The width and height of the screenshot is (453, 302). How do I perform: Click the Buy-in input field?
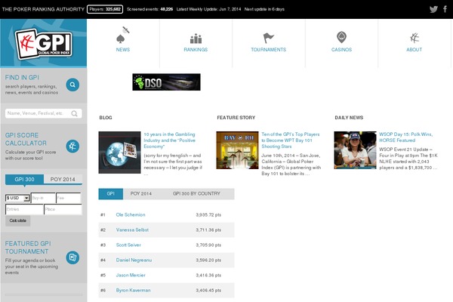[x=43, y=198]
